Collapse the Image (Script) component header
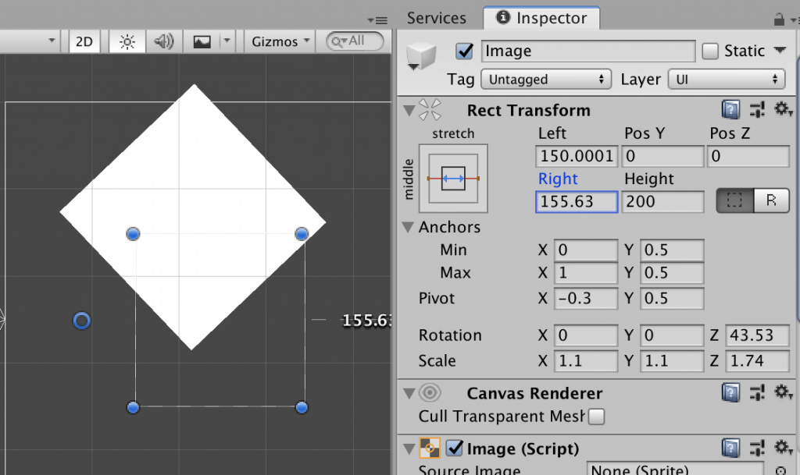The image size is (800, 475). pyautogui.click(x=408, y=448)
